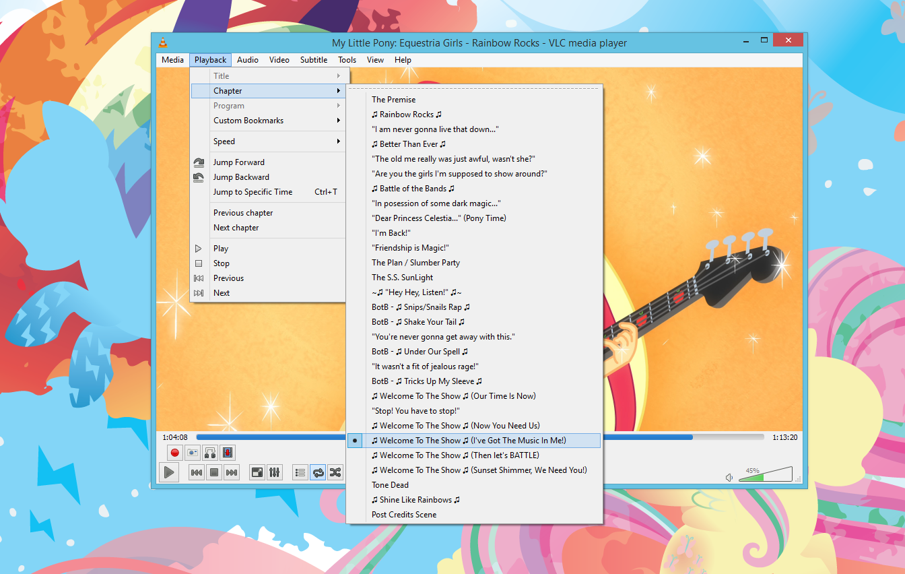Select the current chapter "I've Got The Music In Me!"
The image size is (905, 574).
[x=473, y=441]
